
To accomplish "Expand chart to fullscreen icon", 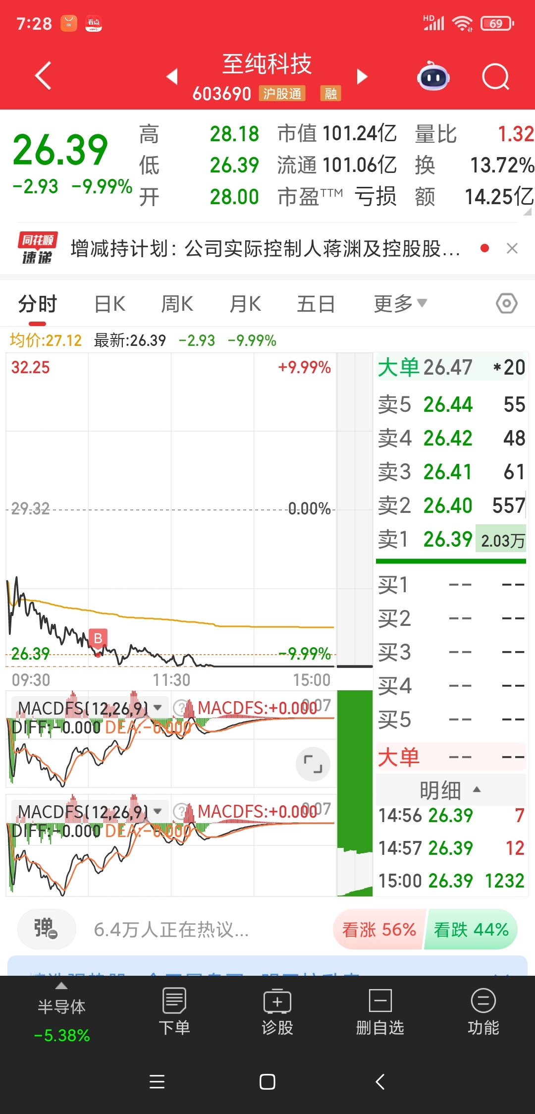I will [x=313, y=764].
